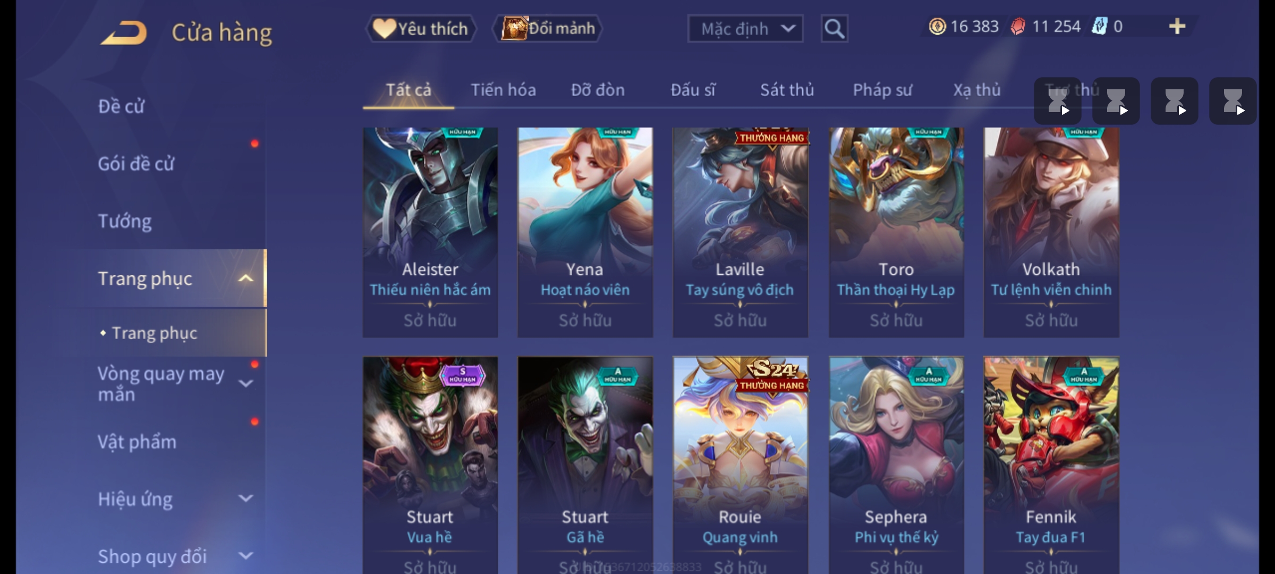The image size is (1275, 574).
Task: Select the Laville Tay súng vô địch skin
Action: pyautogui.click(x=740, y=232)
